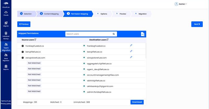Edit mapping for frankie@fuzebot.co
The height and width of the screenshot is (109, 209).
click(131, 45)
